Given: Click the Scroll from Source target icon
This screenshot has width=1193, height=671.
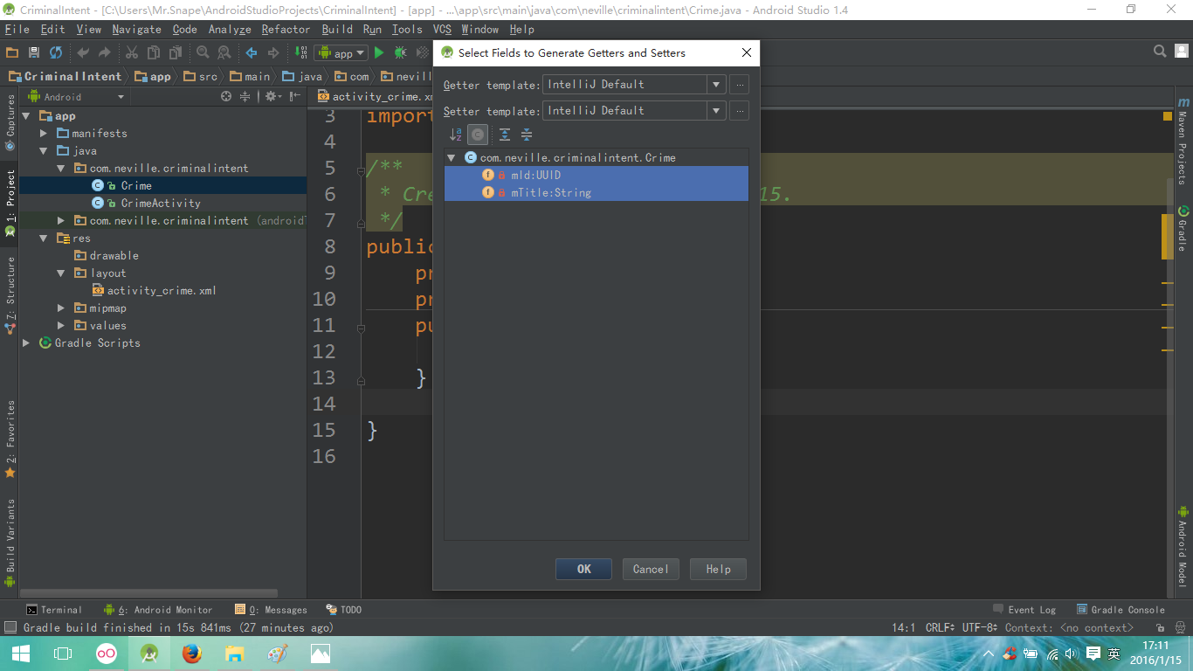Looking at the screenshot, I should 226,97.
